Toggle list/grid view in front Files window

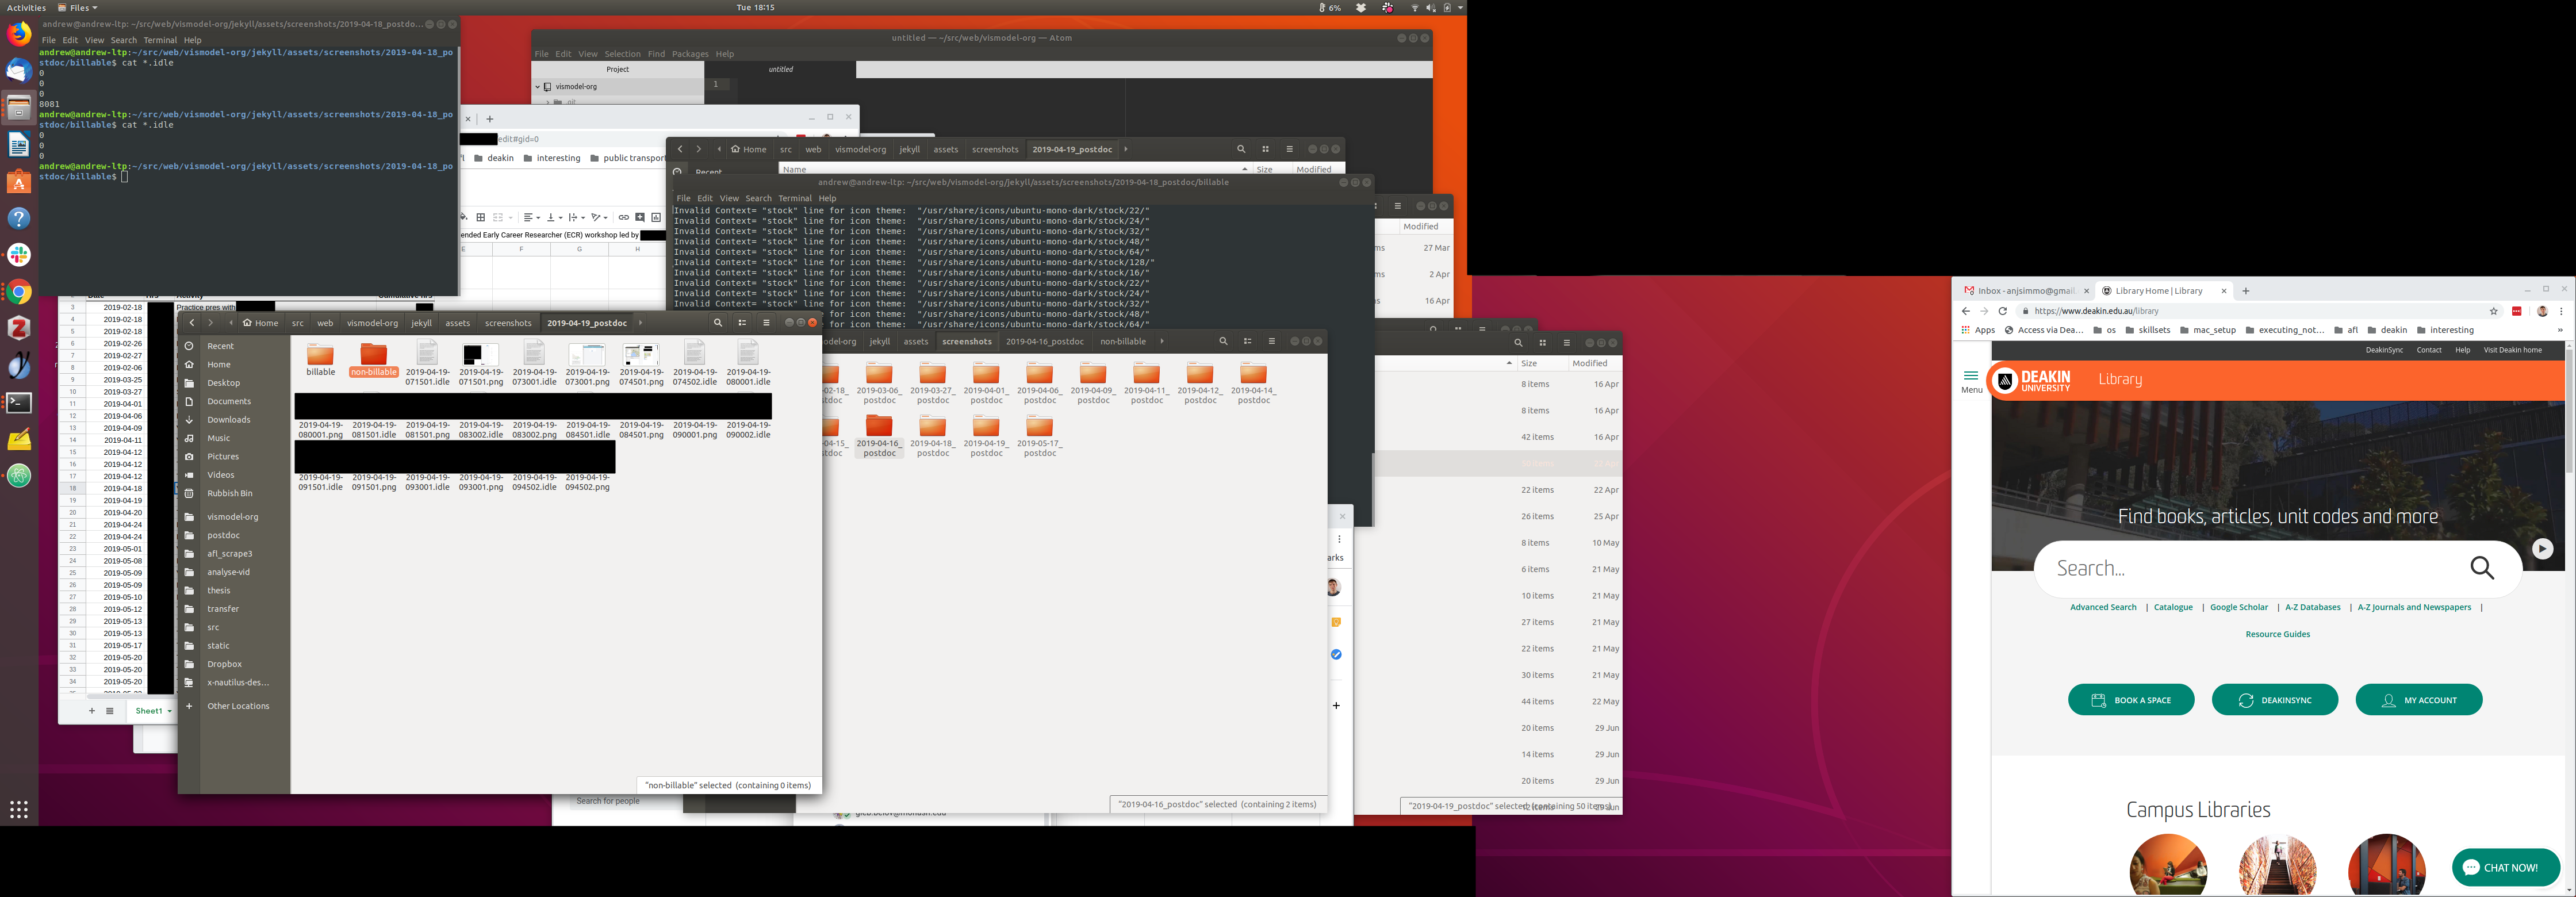coord(742,323)
